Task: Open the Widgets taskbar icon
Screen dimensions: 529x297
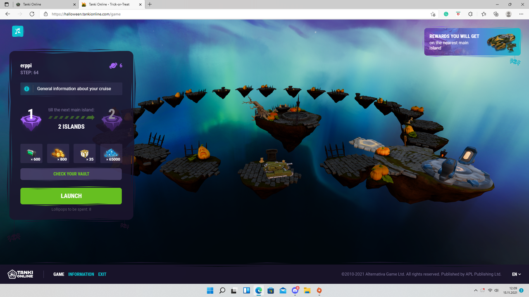Action: (x=246, y=290)
